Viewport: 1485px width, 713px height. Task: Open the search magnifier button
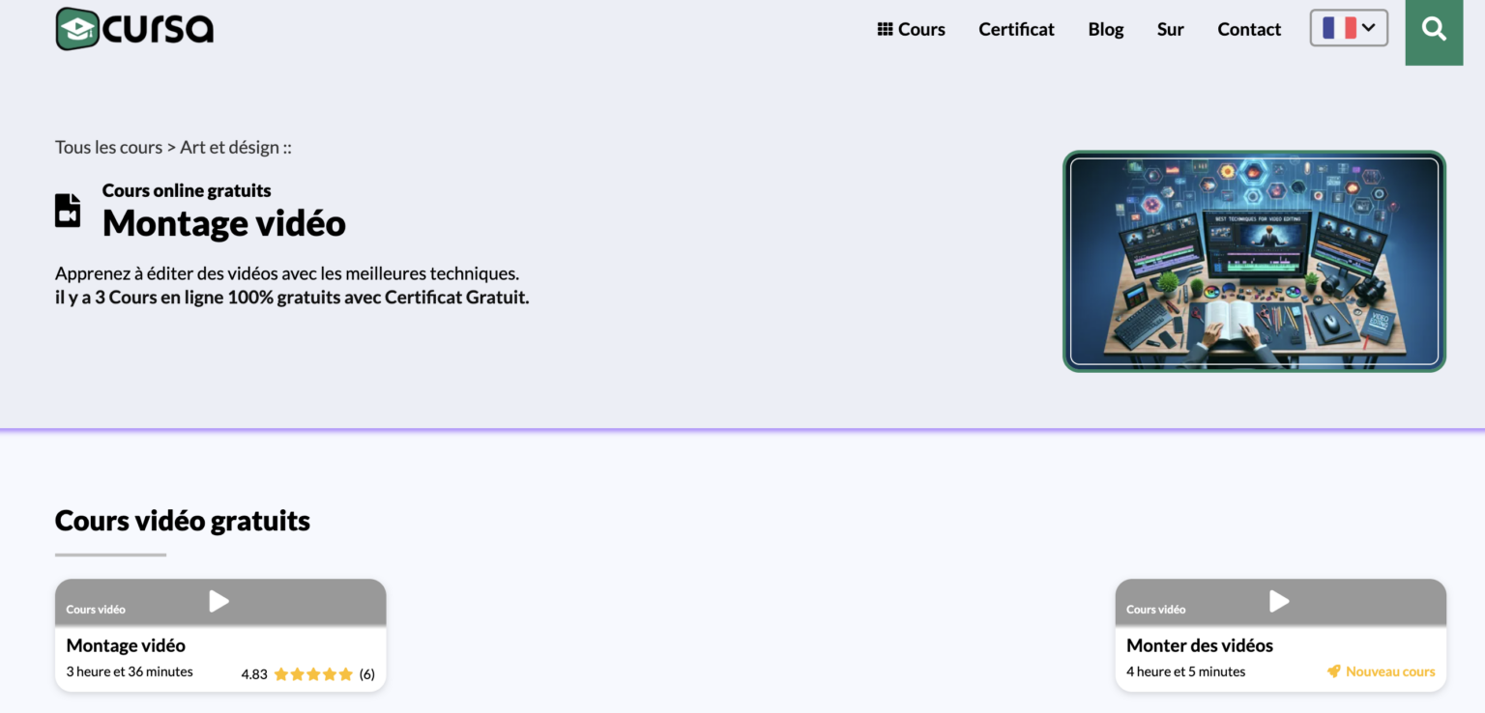[x=1434, y=29]
